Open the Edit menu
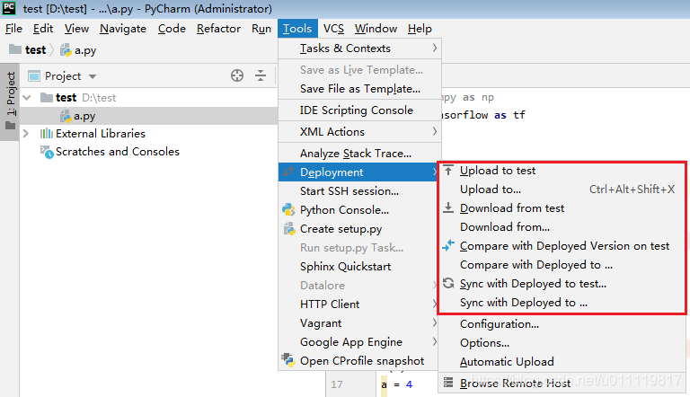This screenshot has height=397, width=690. (x=43, y=29)
